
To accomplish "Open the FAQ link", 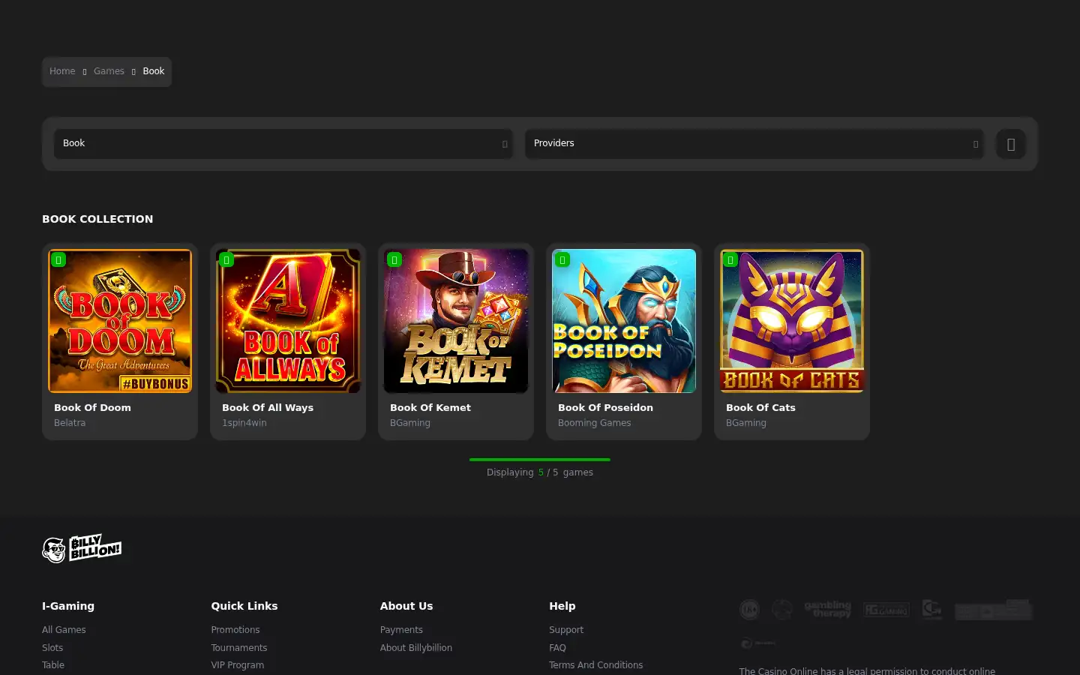I will click(557, 648).
